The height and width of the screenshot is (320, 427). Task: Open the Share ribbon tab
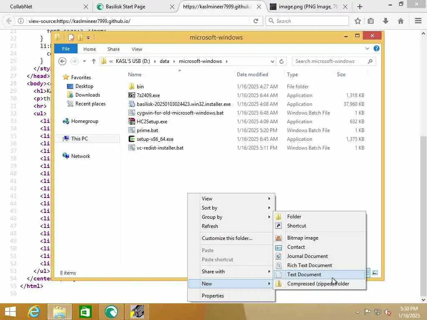[x=113, y=49]
